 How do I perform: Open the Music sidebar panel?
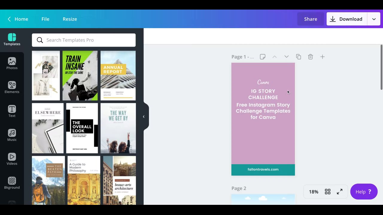tap(12, 136)
